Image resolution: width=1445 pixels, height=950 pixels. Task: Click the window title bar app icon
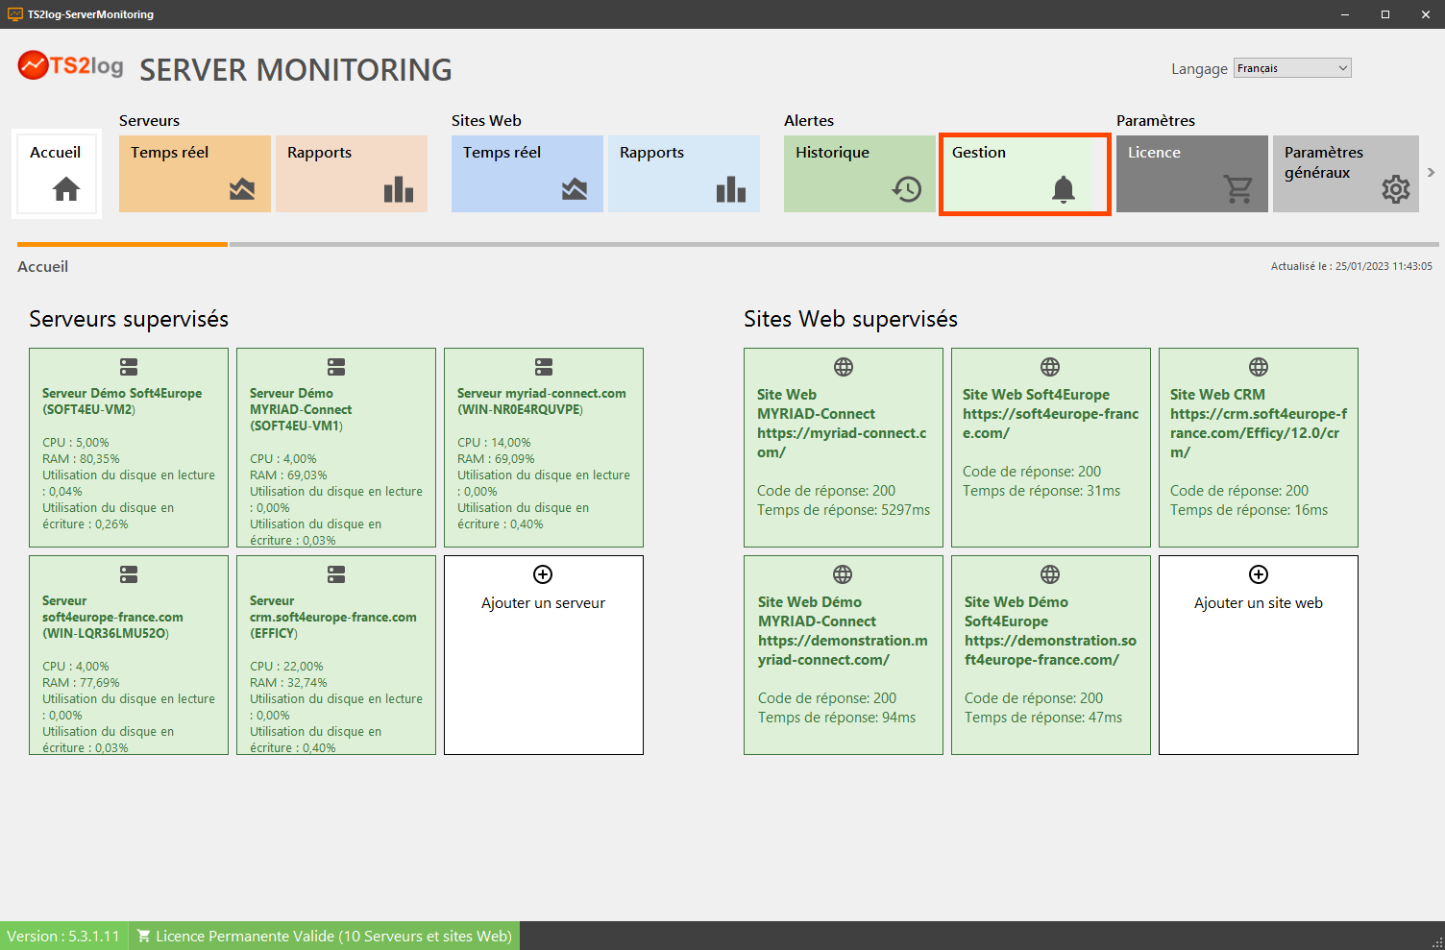tap(15, 14)
